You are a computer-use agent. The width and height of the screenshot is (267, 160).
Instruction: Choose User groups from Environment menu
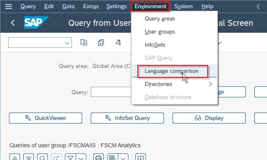coord(174,32)
